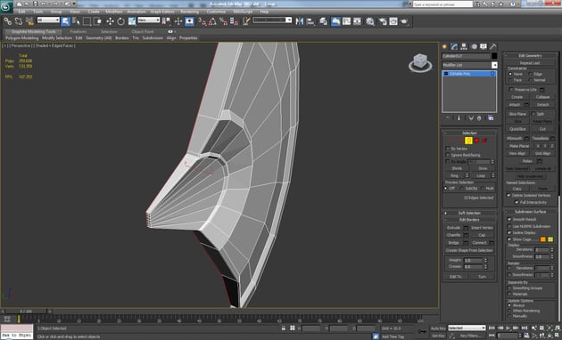Toggle the Show Cage checkbox

[509, 239]
